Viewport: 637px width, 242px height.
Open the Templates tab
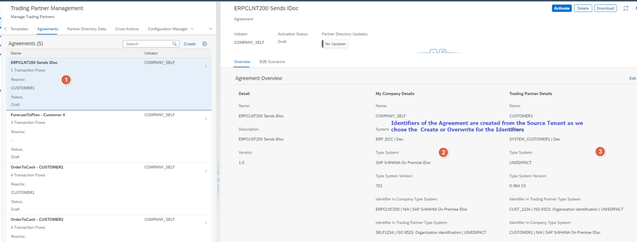pyautogui.click(x=19, y=29)
